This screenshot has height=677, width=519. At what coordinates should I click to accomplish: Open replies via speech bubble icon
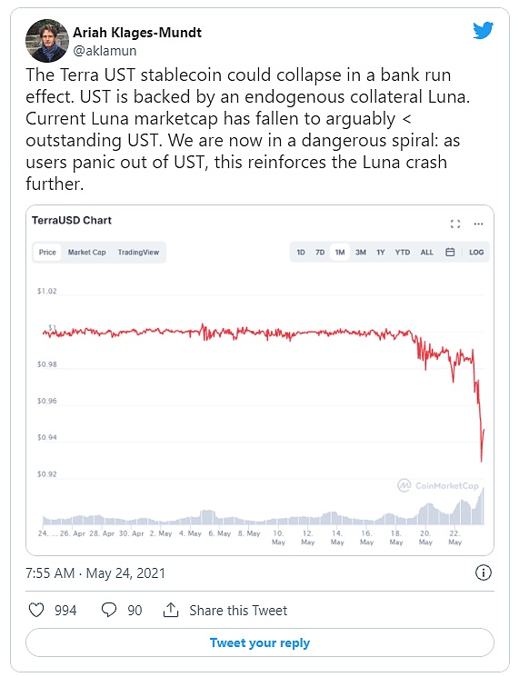(x=109, y=610)
